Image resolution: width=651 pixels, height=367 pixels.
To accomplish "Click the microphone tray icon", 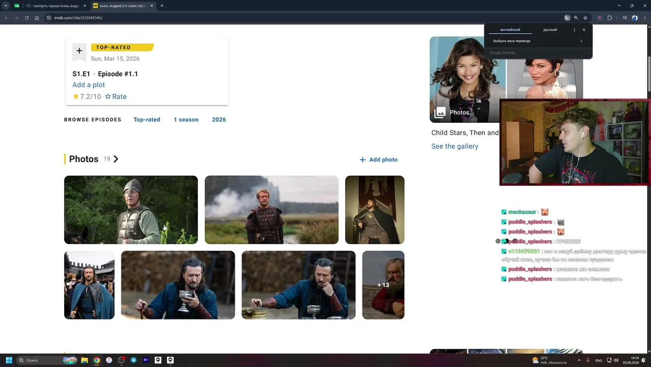I will (x=588, y=360).
